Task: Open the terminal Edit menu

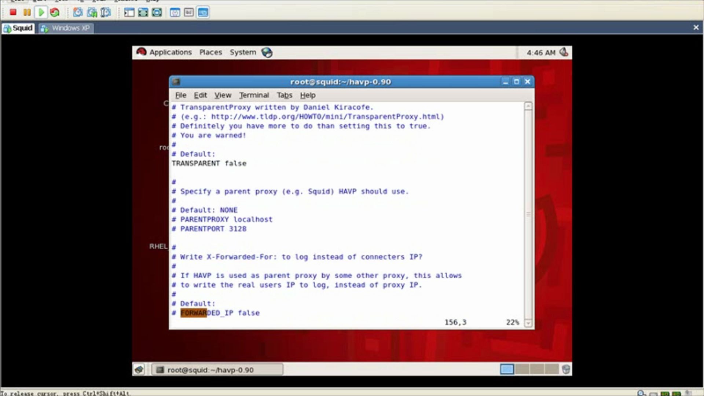Action: (x=200, y=95)
